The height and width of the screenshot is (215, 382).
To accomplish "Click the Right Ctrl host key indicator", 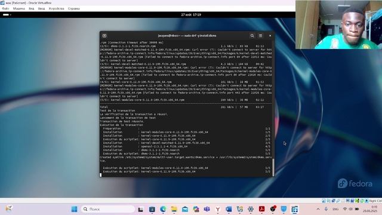I will point(375,201).
